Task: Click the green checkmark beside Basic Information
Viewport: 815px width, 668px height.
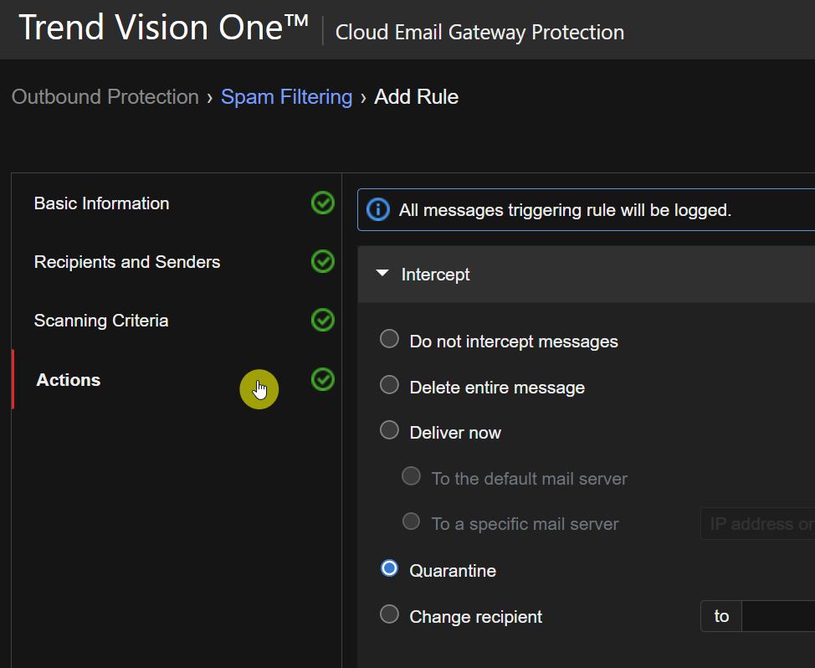Action: point(322,203)
